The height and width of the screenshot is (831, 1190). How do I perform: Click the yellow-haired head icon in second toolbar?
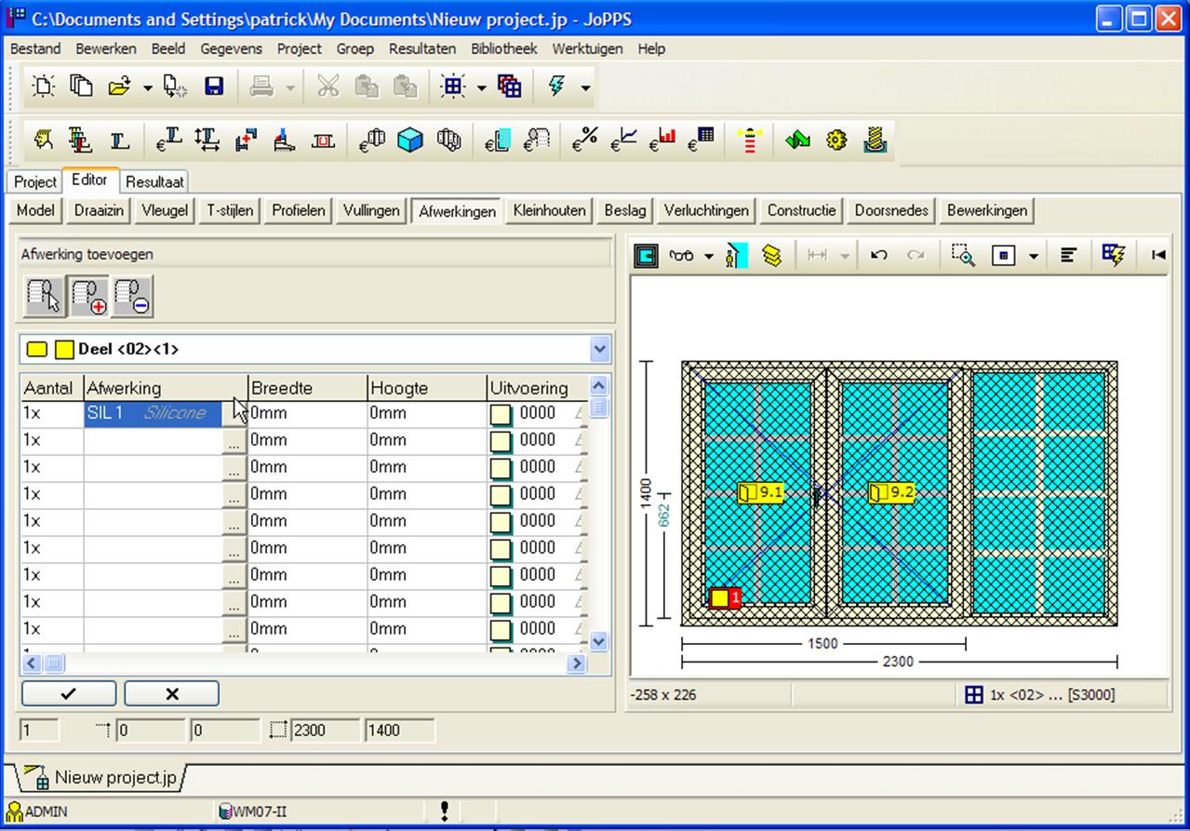click(43, 141)
